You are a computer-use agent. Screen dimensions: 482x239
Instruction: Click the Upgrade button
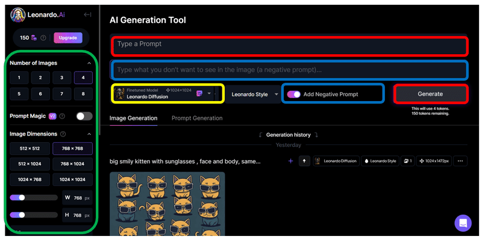coord(68,38)
